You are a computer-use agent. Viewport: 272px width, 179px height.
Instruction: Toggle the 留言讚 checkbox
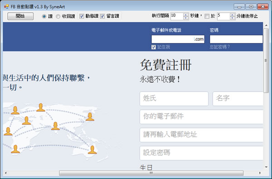tap(102, 16)
